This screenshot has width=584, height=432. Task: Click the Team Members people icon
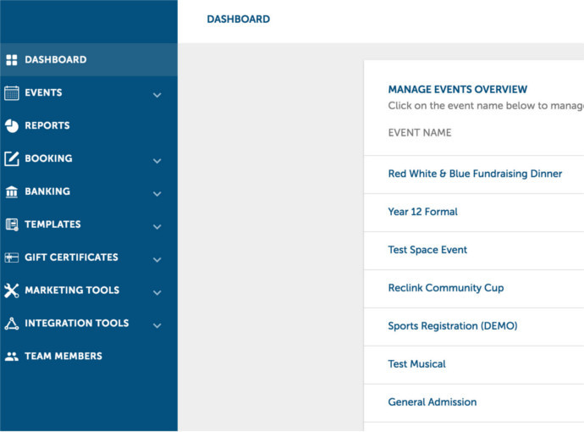coord(12,357)
